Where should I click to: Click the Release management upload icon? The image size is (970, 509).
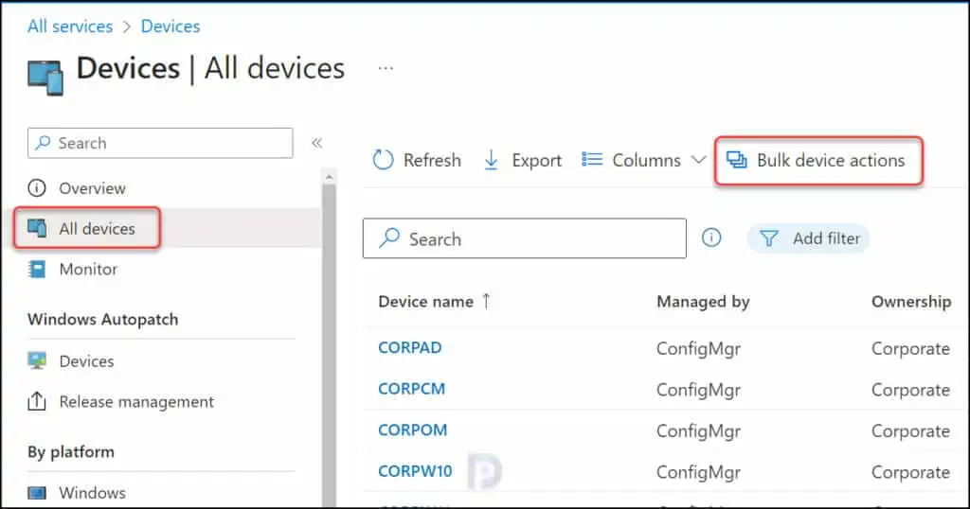click(37, 401)
